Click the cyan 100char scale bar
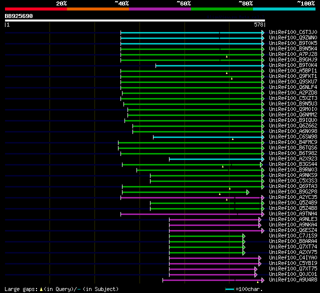 229,289
